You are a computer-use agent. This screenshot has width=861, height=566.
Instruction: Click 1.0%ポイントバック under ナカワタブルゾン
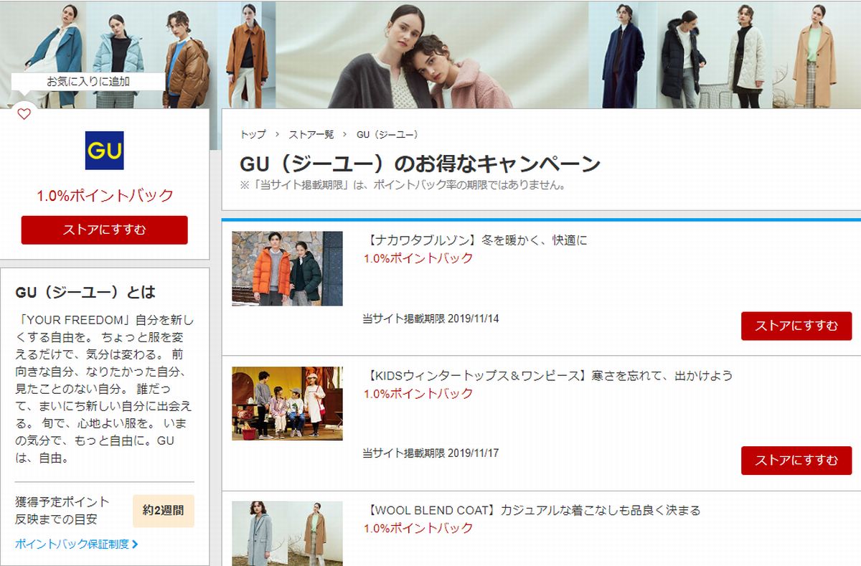tap(418, 258)
